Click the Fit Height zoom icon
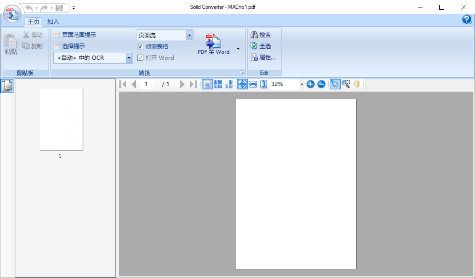The image size is (475, 278). [264, 84]
